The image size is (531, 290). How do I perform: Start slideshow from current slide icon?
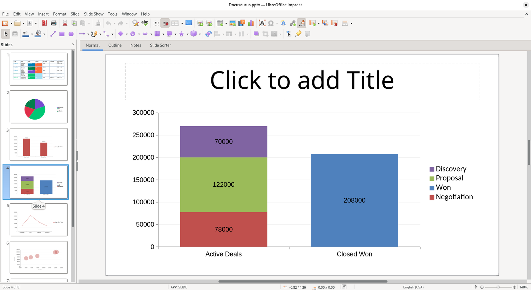(x=209, y=23)
